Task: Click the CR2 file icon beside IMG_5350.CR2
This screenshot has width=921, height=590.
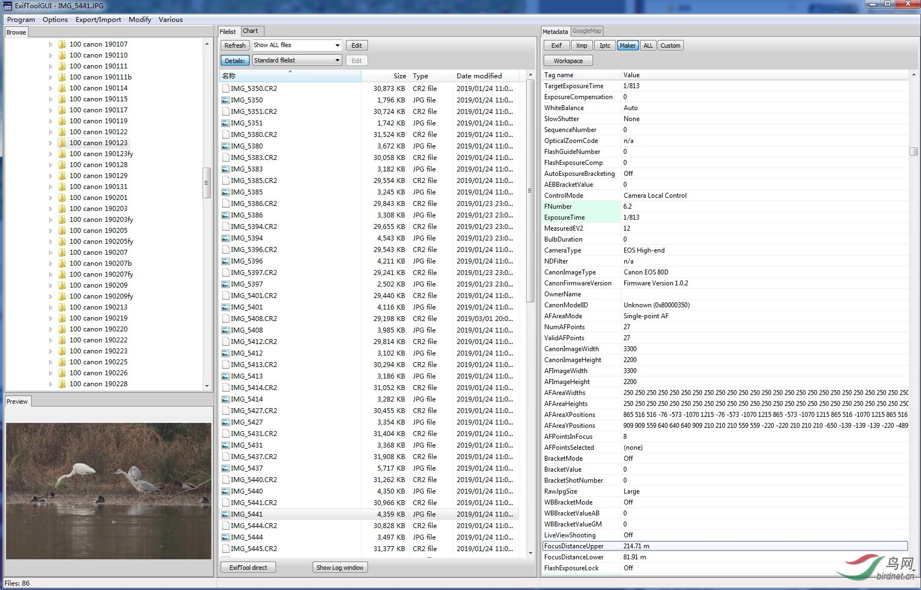Action: 225,88
